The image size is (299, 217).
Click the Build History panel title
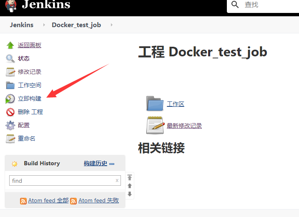click(x=42, y=163)
